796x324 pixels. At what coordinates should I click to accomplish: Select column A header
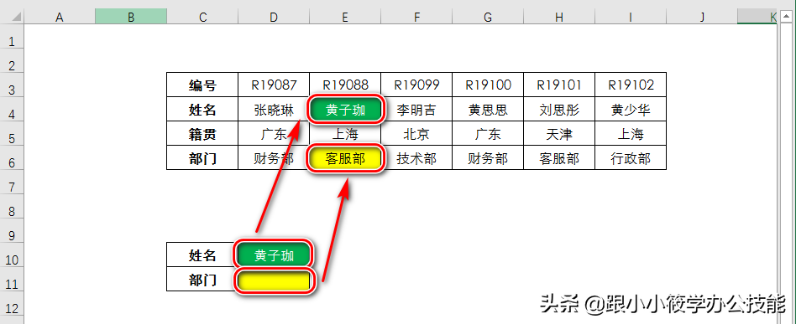point(60,17)
